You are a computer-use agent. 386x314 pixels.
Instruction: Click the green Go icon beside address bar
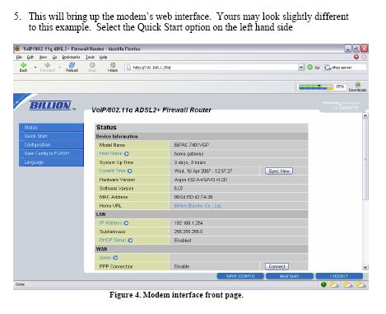click(x=310, y=67)
